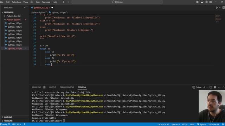
Task: Run the Python file with play button
Action: coord(217,8)
